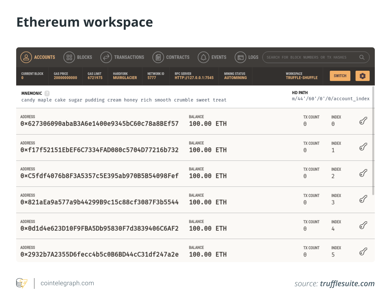391x305 pixels.
Task: Open the Blocks grid icon
Action: (69, 57)
